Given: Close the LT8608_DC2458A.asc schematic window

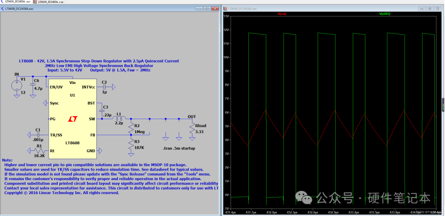Looking at the screenshot, I should [215, 8].
